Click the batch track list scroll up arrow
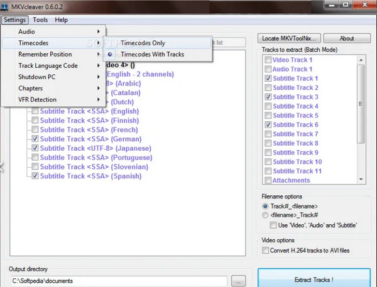The image size is (377, 287). click(361, 60)
